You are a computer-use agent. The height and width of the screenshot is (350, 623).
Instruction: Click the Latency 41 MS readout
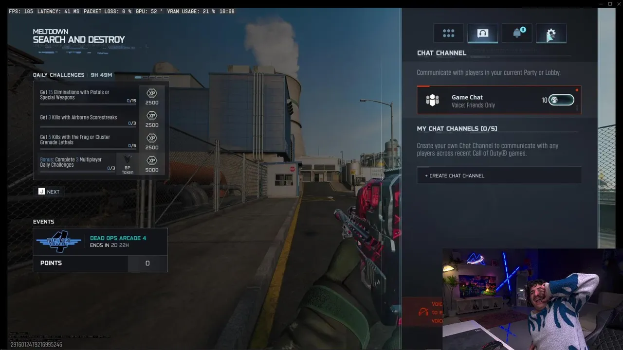(59, 11)
